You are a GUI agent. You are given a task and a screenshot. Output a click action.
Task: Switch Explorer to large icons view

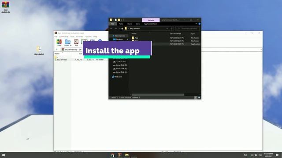tap(199, 97)
